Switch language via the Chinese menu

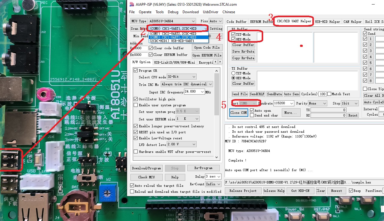tap(229, 12)
